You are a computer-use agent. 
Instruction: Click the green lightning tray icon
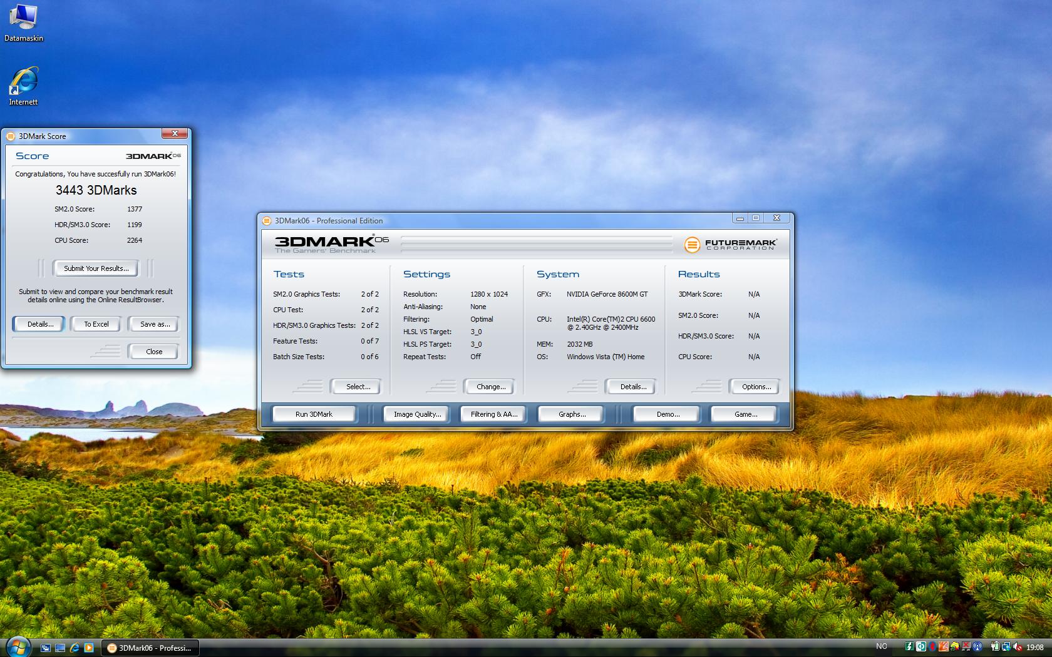909,646
